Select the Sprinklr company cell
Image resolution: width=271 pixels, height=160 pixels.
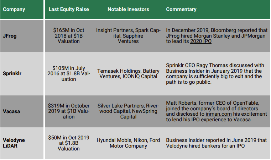click(x=22, y=74)
